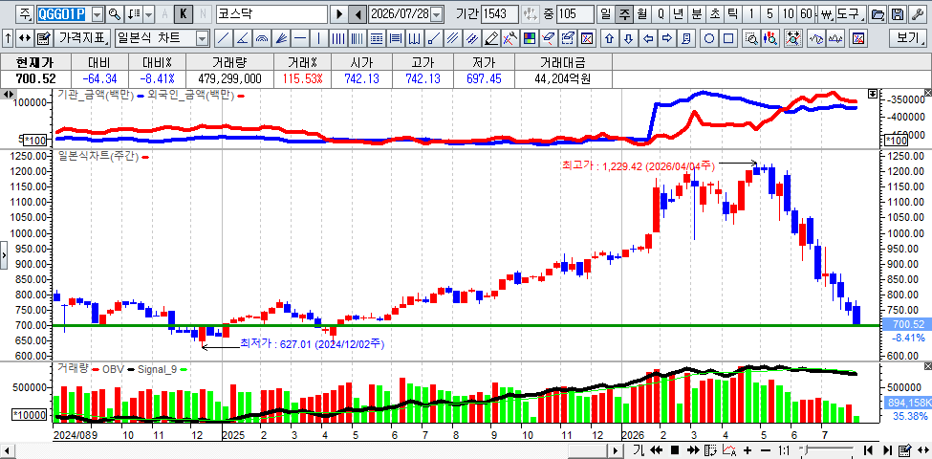Switch chart period to monthly (월)
The height and width of the screenshot is (459, 932).
tap(642, 13)
